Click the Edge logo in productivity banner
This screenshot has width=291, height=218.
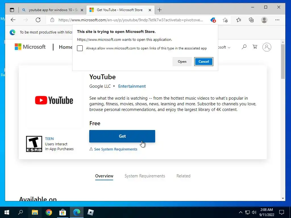tap(13, 32)
